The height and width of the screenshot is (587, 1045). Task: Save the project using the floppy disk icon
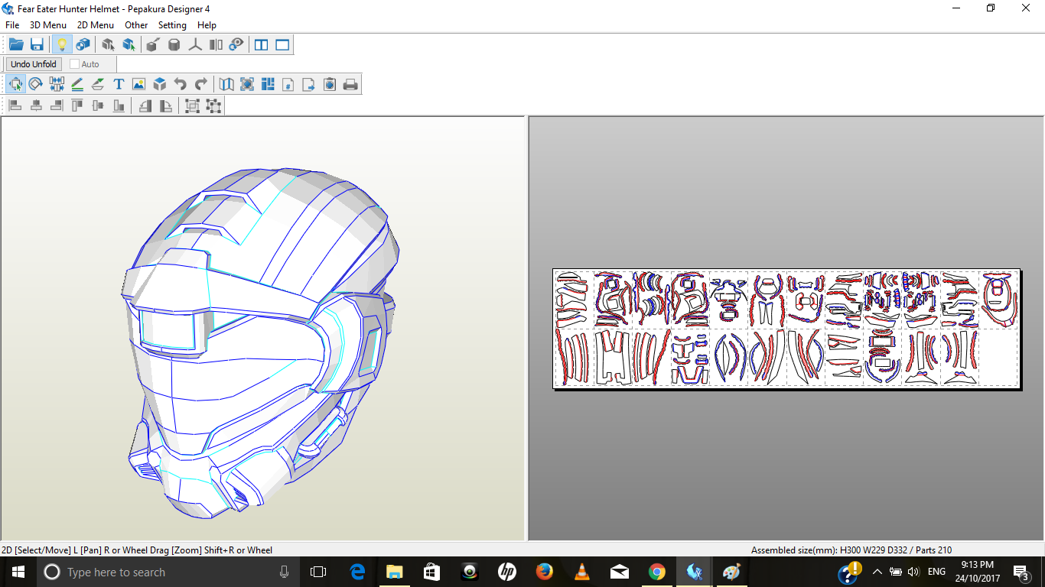click(x=37, y=45)
